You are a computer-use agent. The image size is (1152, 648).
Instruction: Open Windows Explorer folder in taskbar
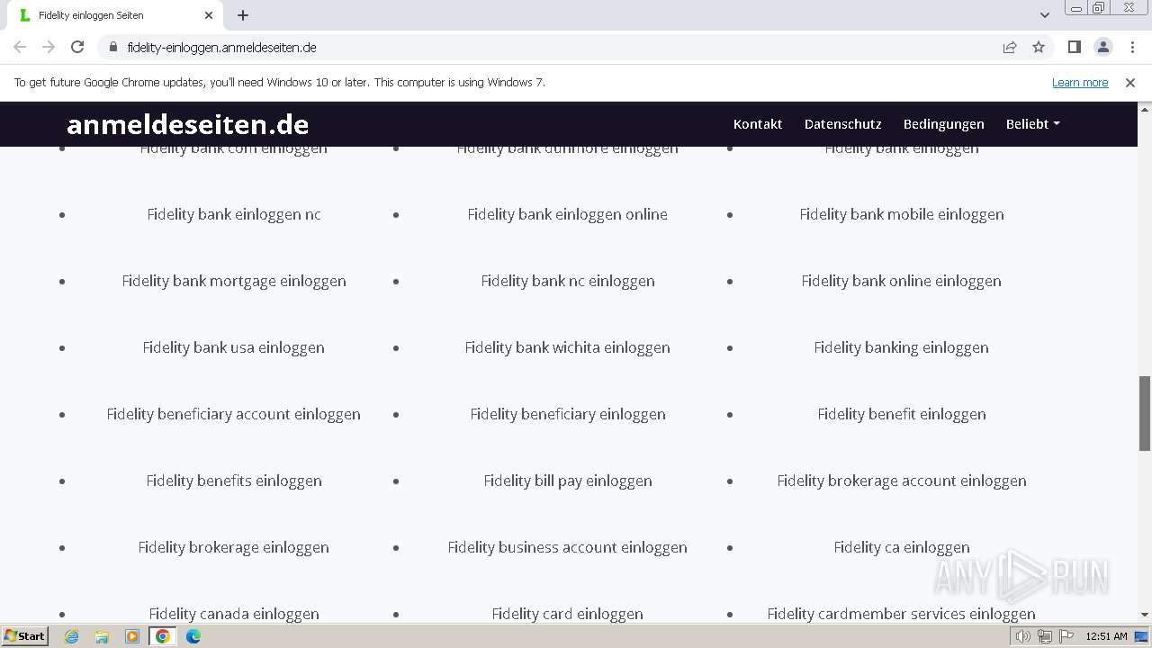pos(102,636)
